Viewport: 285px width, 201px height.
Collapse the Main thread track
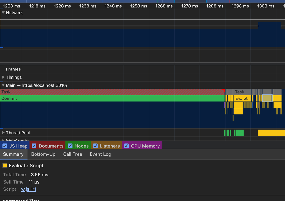click(x=3, y=85)
